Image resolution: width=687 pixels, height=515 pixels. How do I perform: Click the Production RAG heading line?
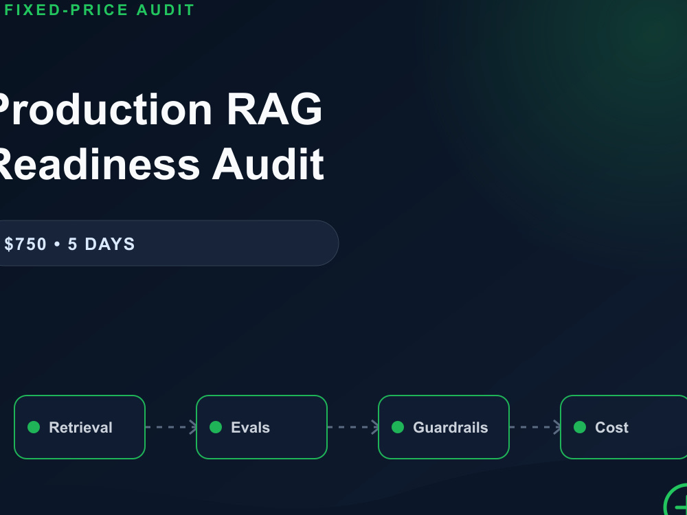coord(161,109)
